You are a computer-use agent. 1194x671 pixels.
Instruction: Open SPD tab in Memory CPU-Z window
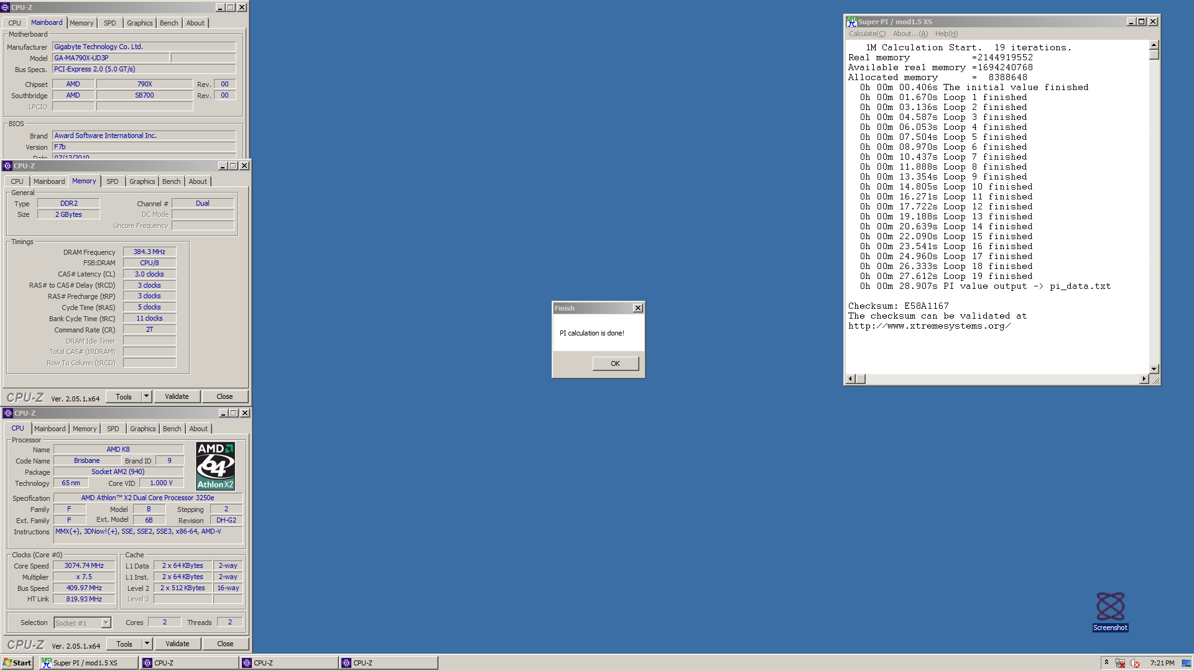(x=113, y=181)
